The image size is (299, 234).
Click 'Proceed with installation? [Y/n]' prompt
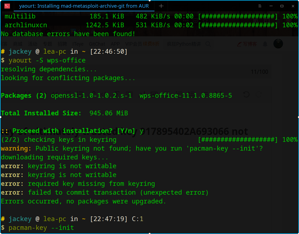pos(74,131)
